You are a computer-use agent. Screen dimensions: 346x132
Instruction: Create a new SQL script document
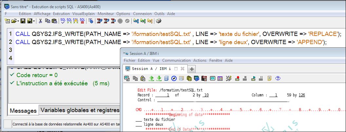(x=7, y=21)
